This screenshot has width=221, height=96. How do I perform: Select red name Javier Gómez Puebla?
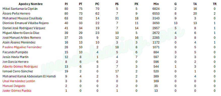point(17,91)
